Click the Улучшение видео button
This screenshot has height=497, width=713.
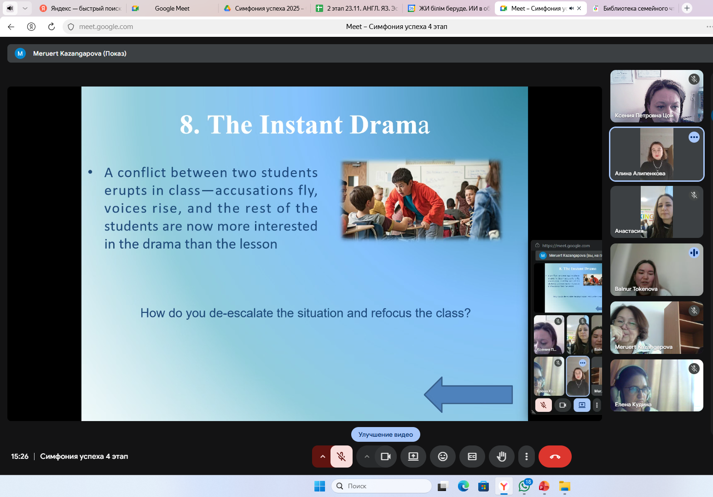(x=385, y=434)
